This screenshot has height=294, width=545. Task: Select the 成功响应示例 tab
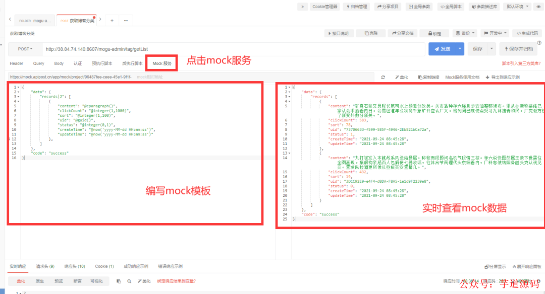[x=136, y=266]
